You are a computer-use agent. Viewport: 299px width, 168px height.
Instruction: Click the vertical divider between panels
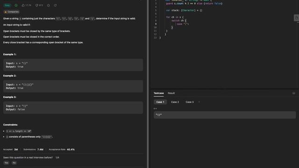click(x=148, y=84)
